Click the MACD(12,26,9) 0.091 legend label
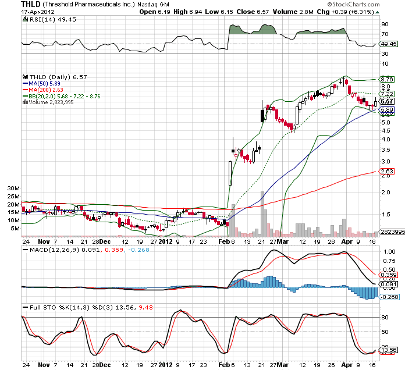 point(65,250)
